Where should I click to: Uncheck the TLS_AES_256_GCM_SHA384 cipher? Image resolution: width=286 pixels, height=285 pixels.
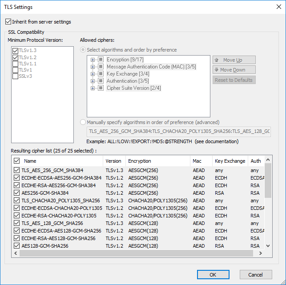click(17, 170)
